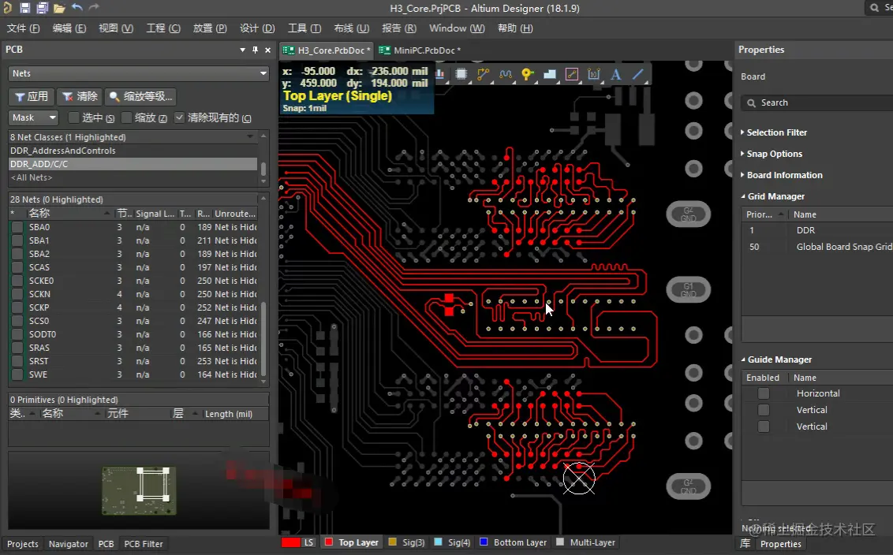The height and width of the screenshot is (555, 893).
Task: Click the Redo arrow icon
Action: tap(94, 7)
